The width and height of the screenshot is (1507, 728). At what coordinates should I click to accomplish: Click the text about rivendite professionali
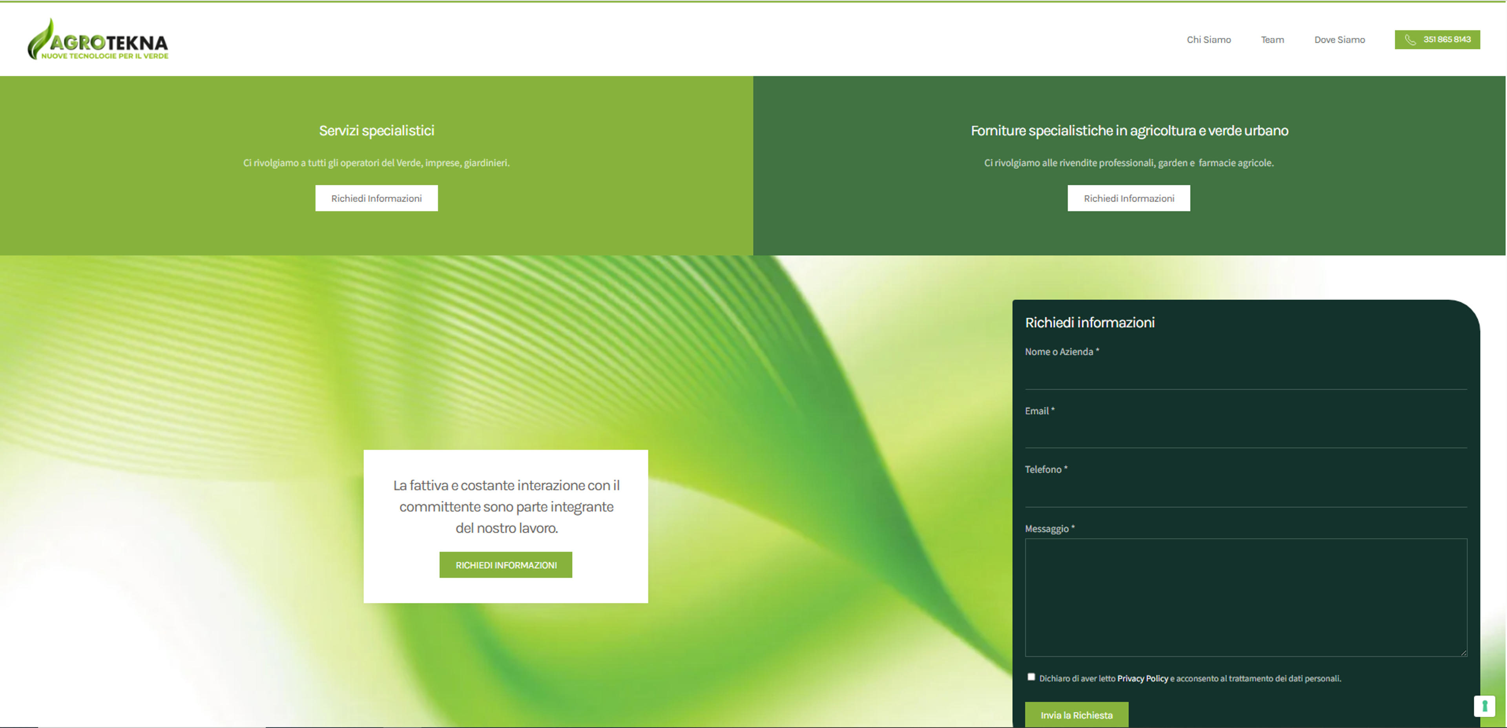1129,163
